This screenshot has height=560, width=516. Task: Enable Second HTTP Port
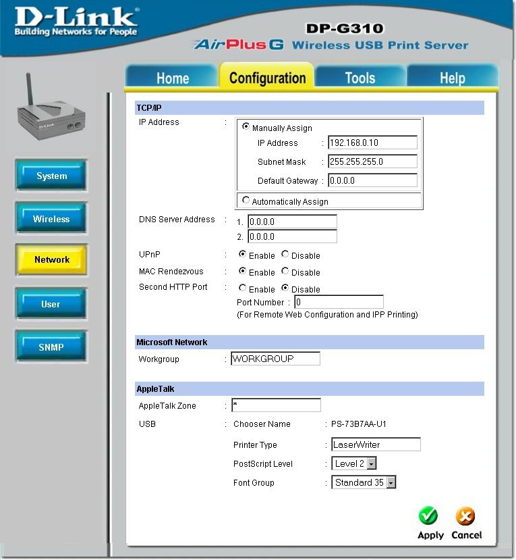[243, 288]
